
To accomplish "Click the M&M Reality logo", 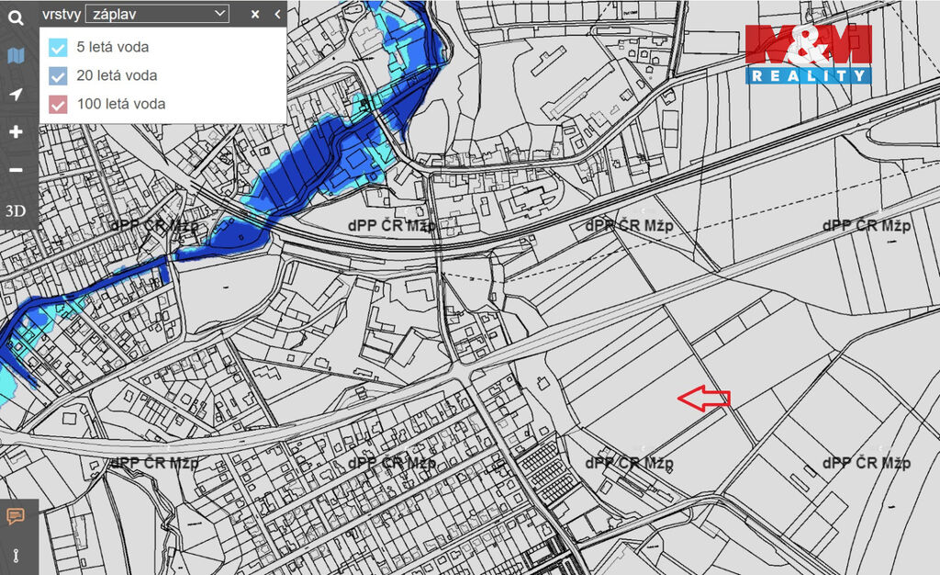I will pyautogui.click(x=808, y=54).
